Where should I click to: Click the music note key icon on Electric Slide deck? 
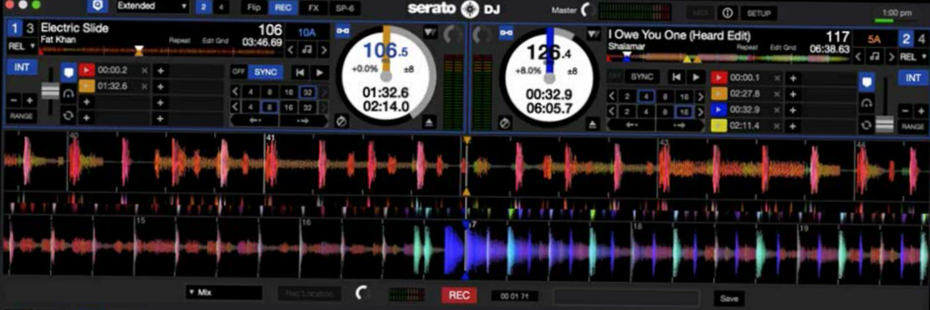click(x=307, y=50)
